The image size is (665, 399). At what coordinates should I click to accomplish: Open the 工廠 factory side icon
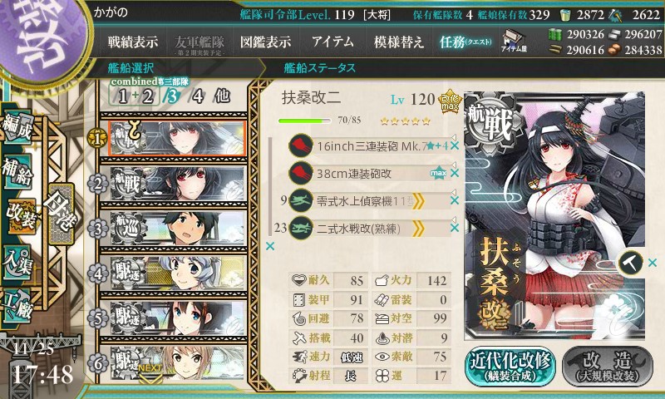pos(18,306)
